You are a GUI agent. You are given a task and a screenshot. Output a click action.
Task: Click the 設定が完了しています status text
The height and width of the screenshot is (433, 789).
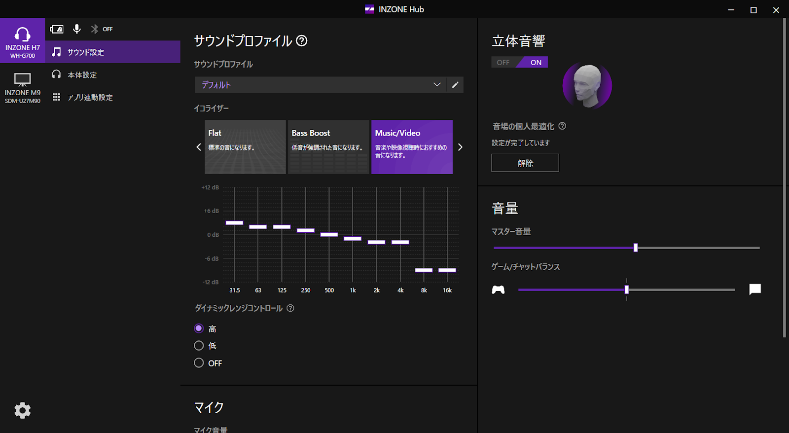[521, 143]
